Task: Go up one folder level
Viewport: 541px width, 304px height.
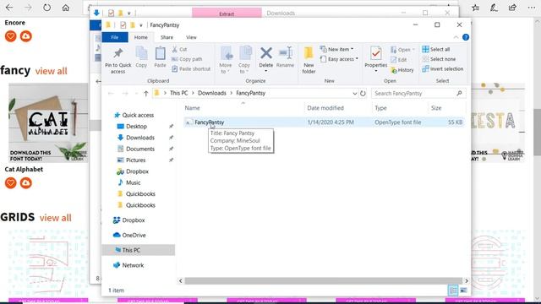Action: coord(146,94)
